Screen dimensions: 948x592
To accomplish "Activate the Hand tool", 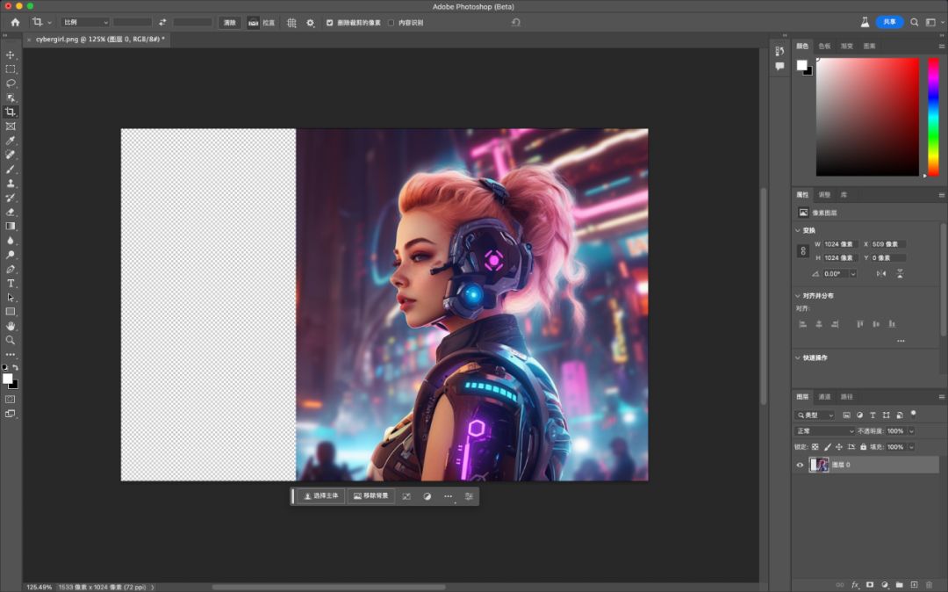I will 11,326.
